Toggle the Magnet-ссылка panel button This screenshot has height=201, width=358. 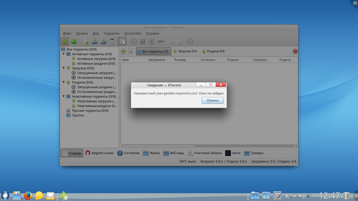tap(99, 153)
